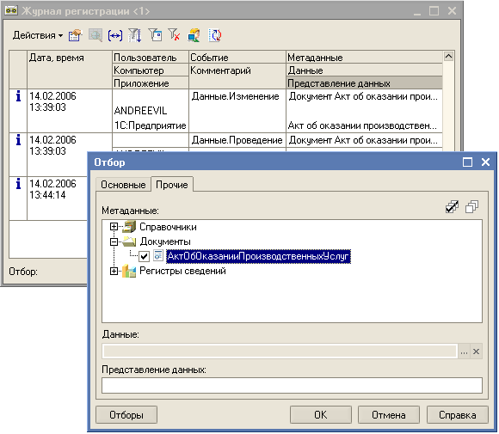Expand the Регистры сведений tree node
Screen dimensions: 499x434
point(114,271)
